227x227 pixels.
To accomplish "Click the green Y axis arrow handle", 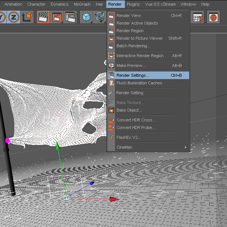I will 58,146.
